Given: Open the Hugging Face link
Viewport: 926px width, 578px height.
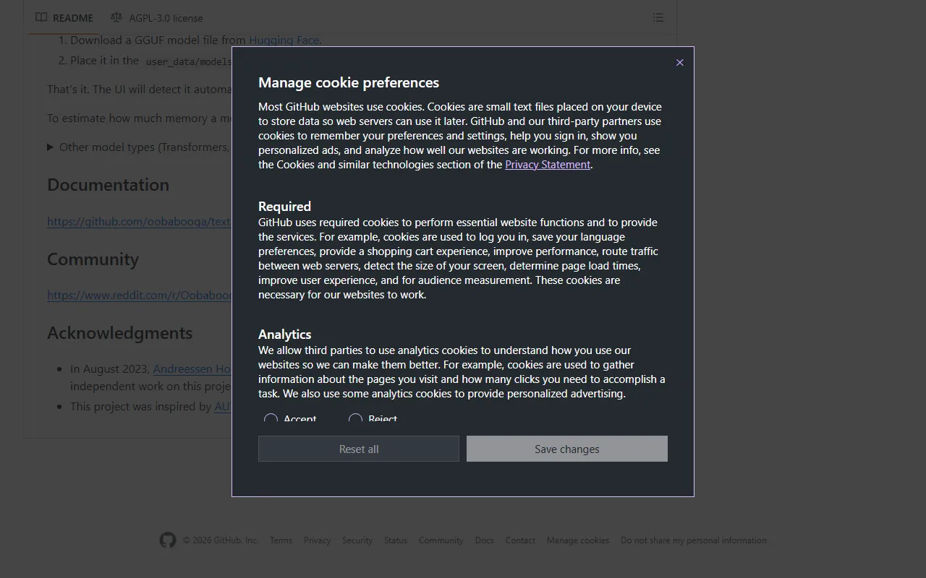Looking at the screenshot, I should click(x=284, y=40).
